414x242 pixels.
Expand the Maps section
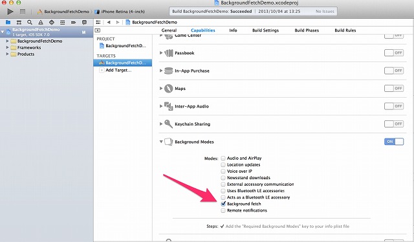[161, 88]
